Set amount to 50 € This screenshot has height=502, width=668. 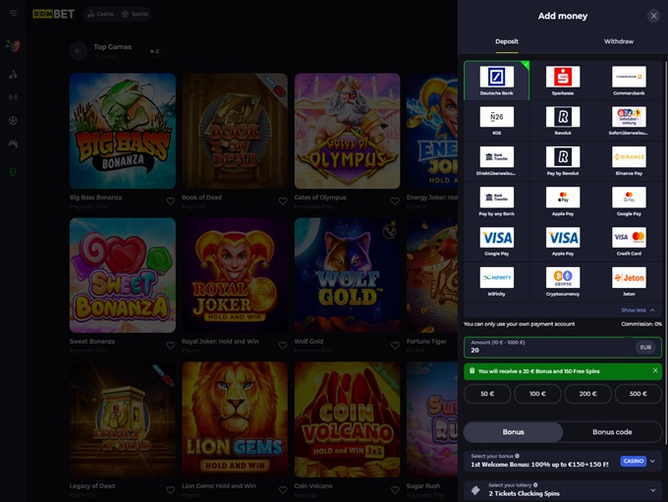pyautogui.click(x=487, y=394)
